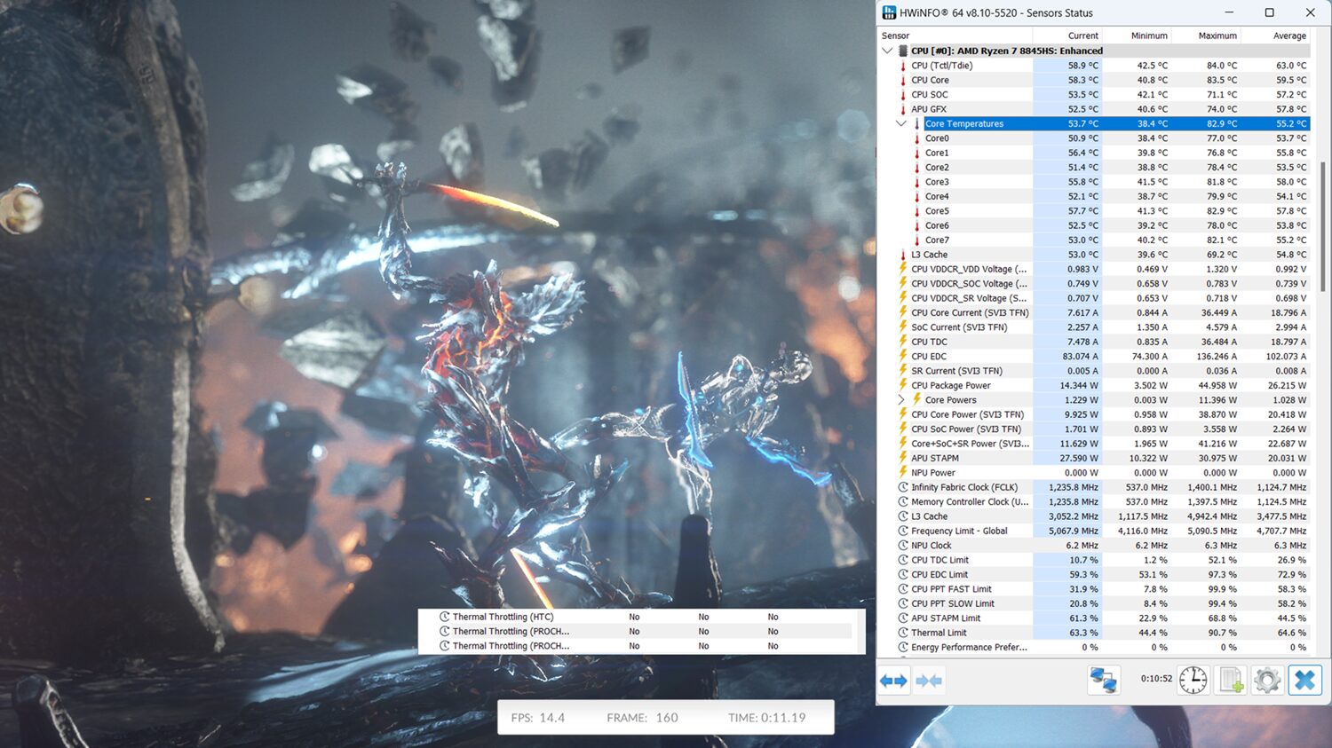Click the 5,067.9 MHz current frequency limit value
This screenshot has width=1332, height=748.
1073,531
